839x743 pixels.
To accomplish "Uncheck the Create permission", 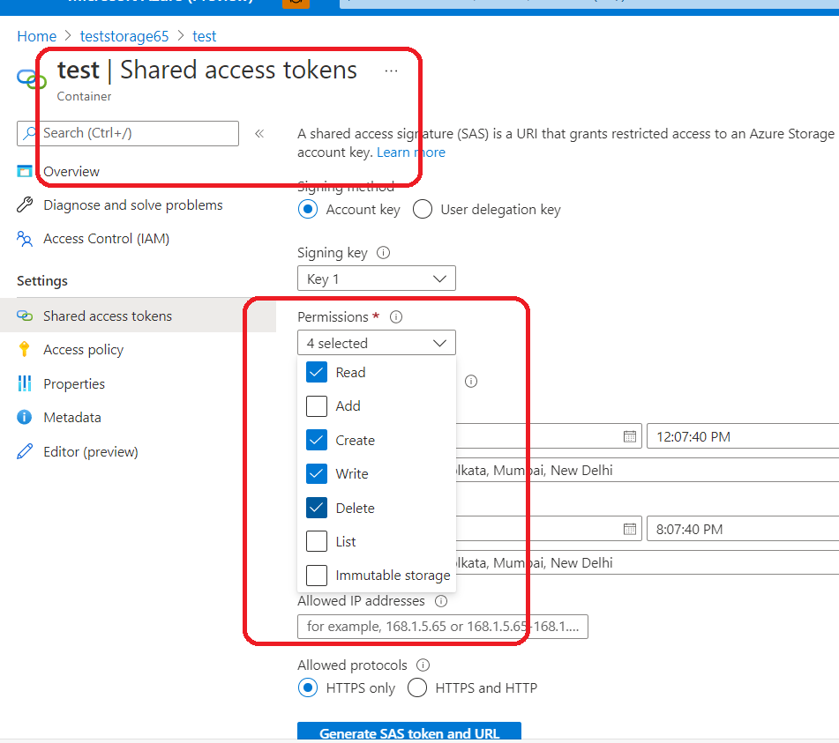I will 317,440.
